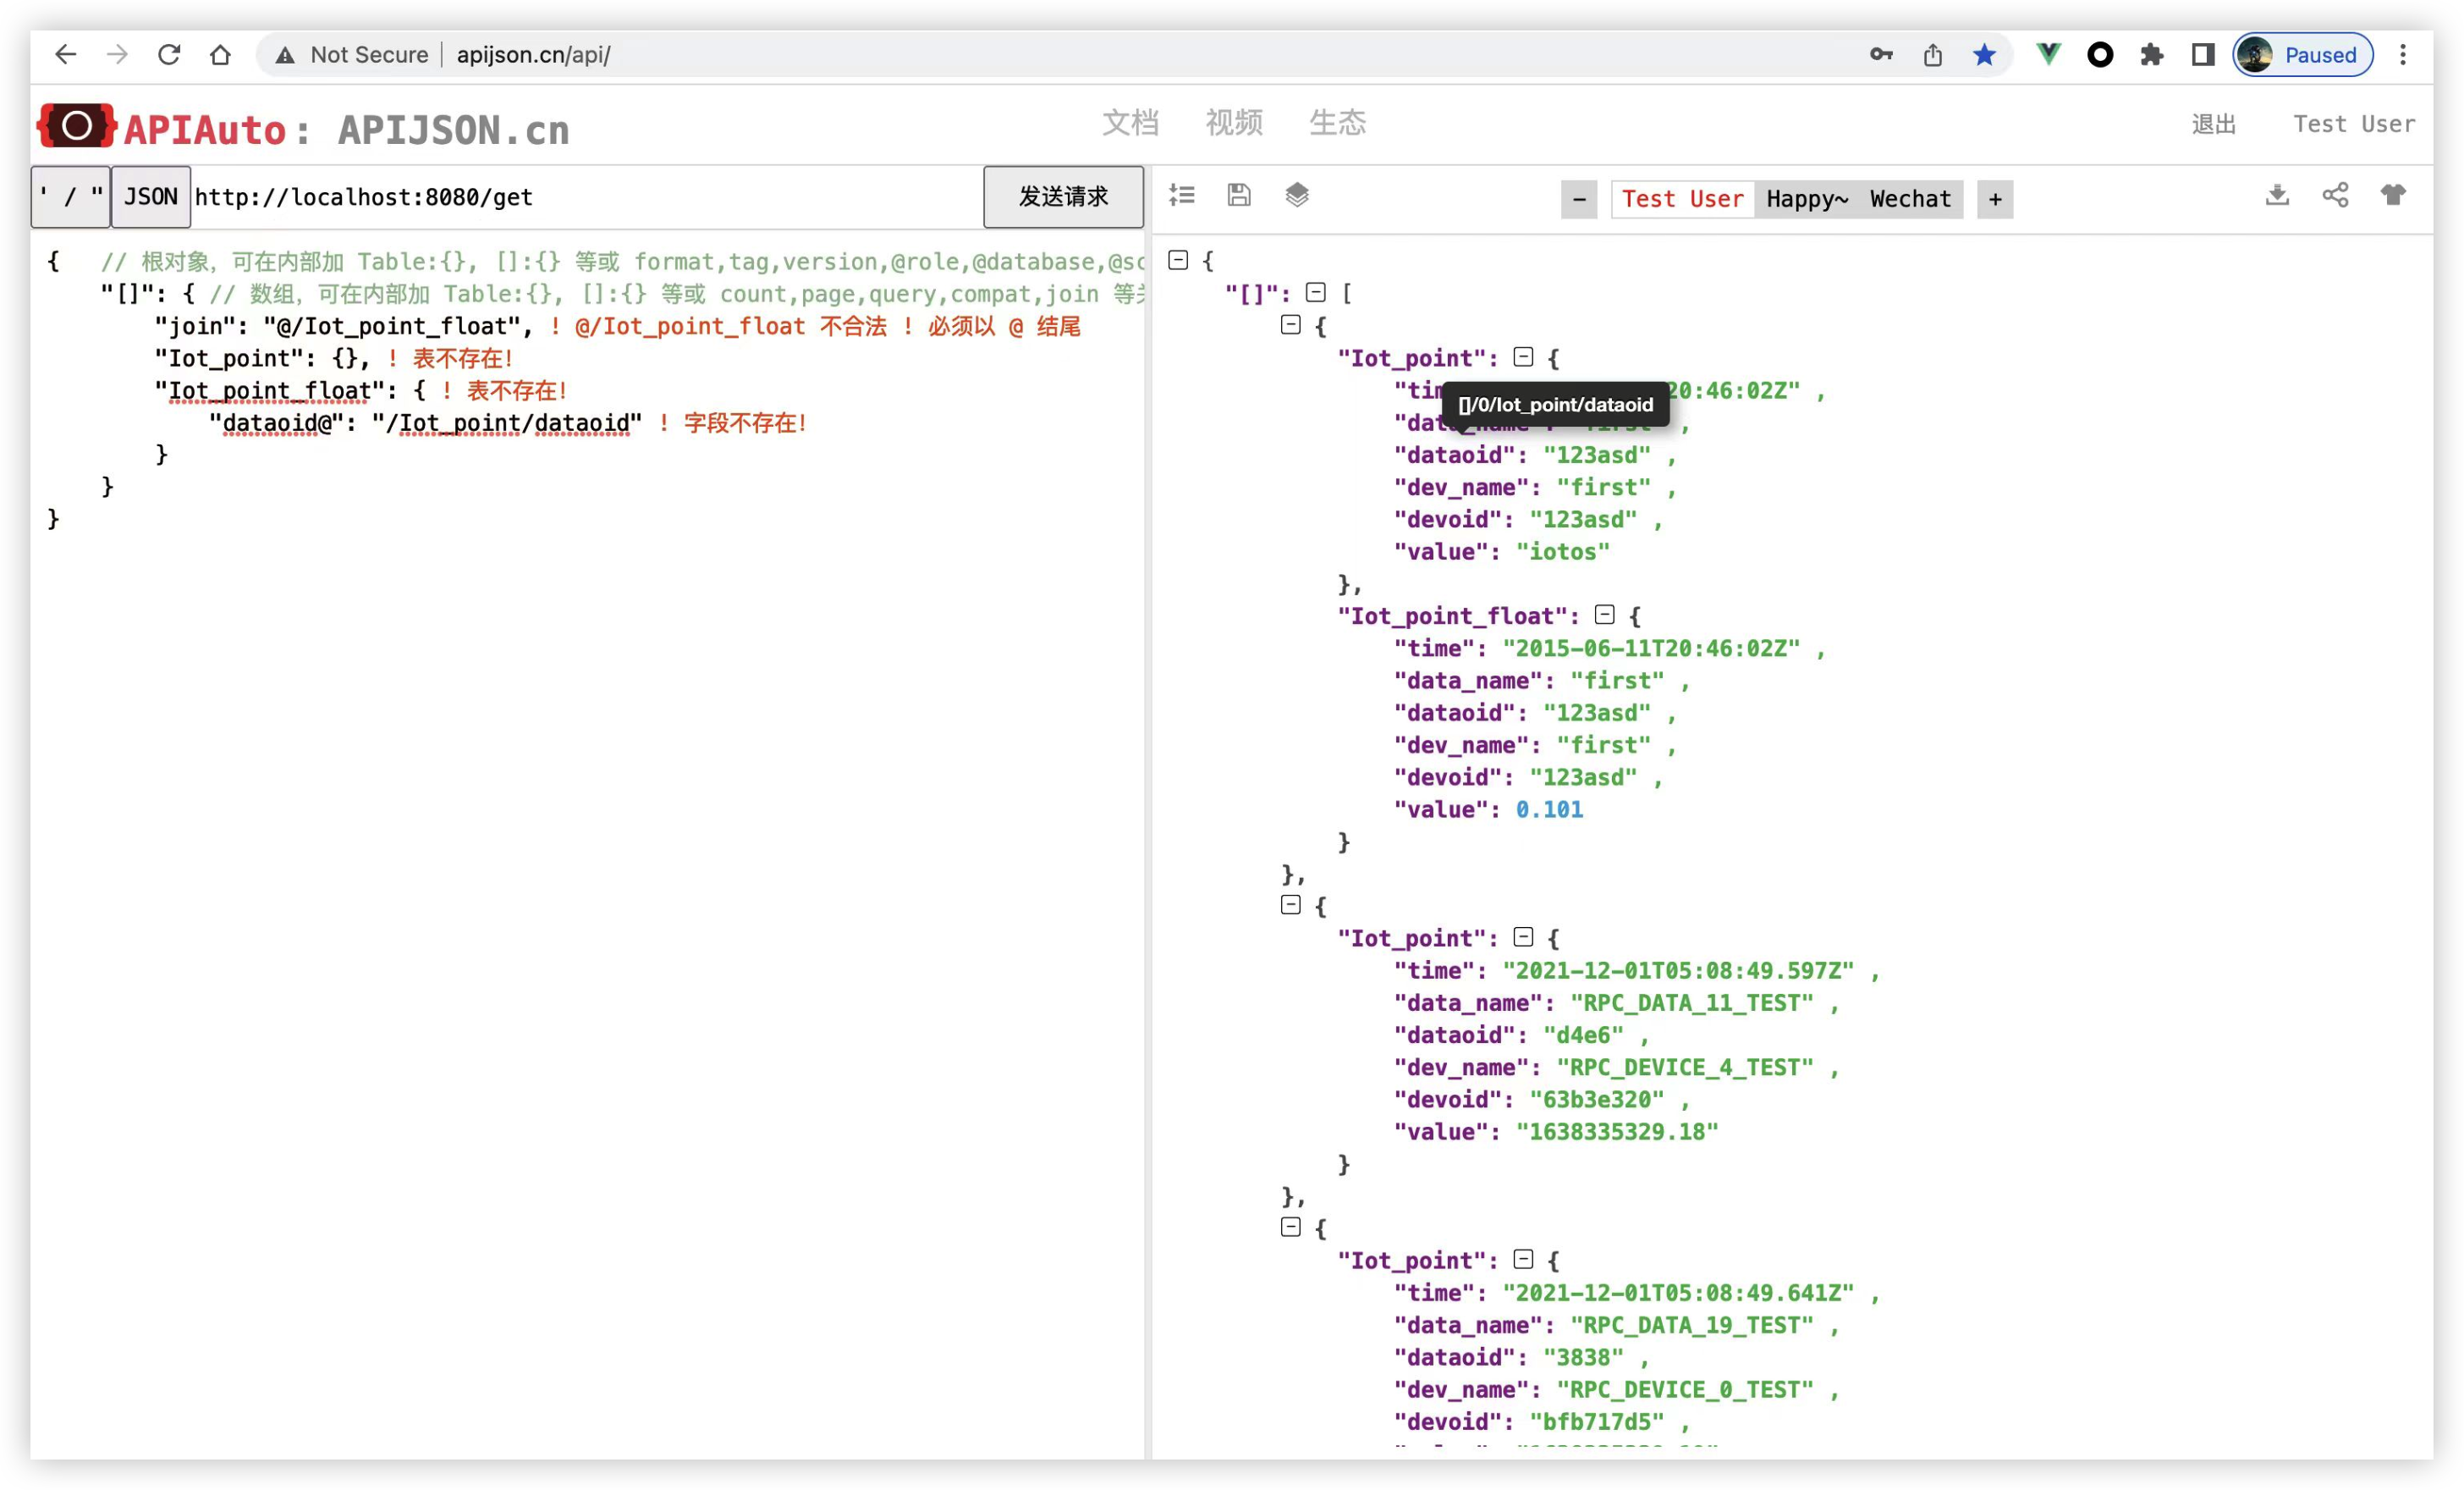Viewport: 2464px width, 1490px height.
Task: Switch to the Happy~ account tab
Action: coord(1806,199)
